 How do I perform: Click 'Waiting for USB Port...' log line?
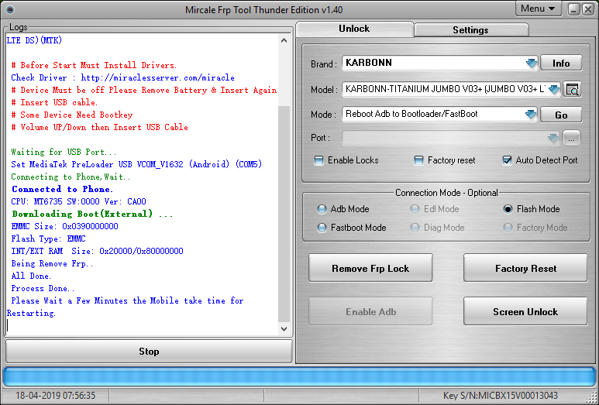[x=64, y=152]
